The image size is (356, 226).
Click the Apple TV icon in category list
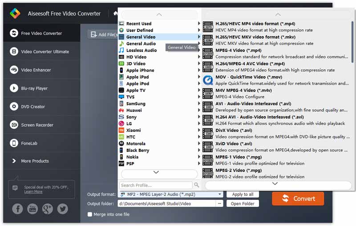121,90
